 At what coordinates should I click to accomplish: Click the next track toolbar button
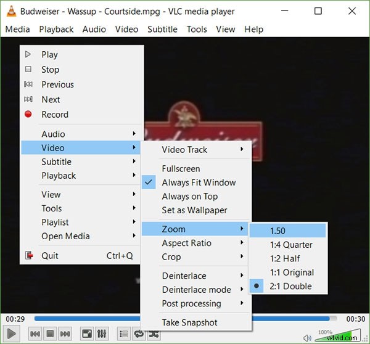(x=65, y=334)
